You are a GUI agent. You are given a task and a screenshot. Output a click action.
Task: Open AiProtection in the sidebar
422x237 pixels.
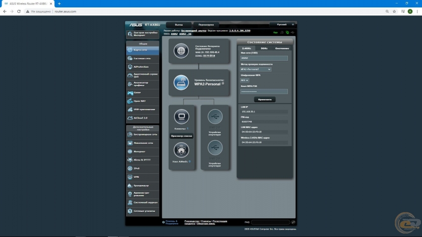coord(142,67)
